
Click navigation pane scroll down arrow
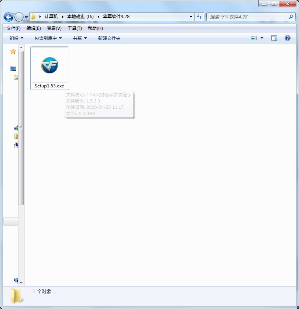pos(21,283)
